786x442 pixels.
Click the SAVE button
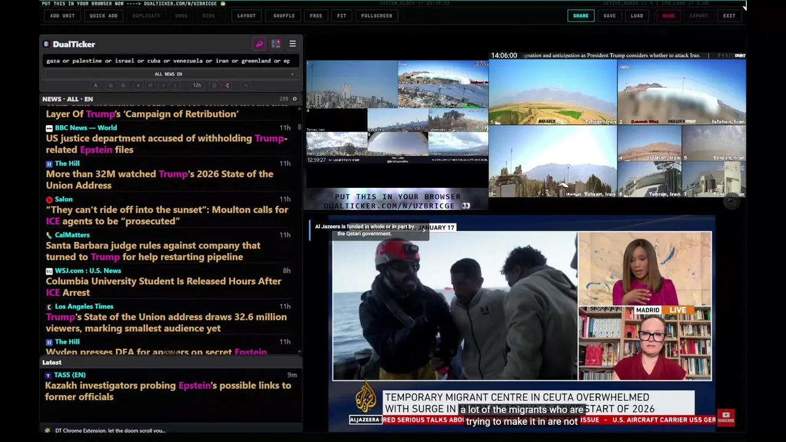coord(609,16)
